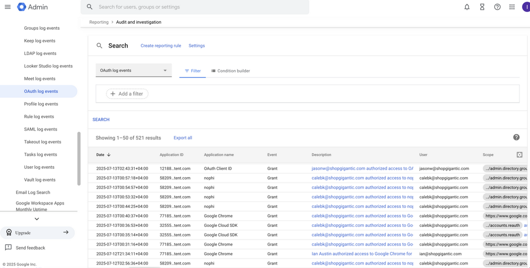The height and width of the screenshot is (268, 530).
Task: Click the Send feedback icon
Action: pos(8,248)
